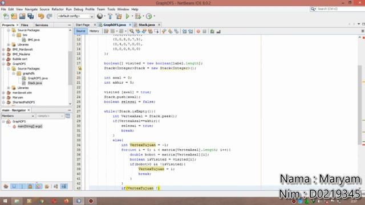Viewport: 365px width, 205px height.
Task: Click the globe browser icon in toolbar
Action: (100, 16)
